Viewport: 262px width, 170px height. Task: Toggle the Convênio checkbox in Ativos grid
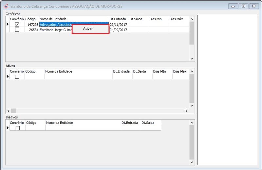[x=17, y=77]
